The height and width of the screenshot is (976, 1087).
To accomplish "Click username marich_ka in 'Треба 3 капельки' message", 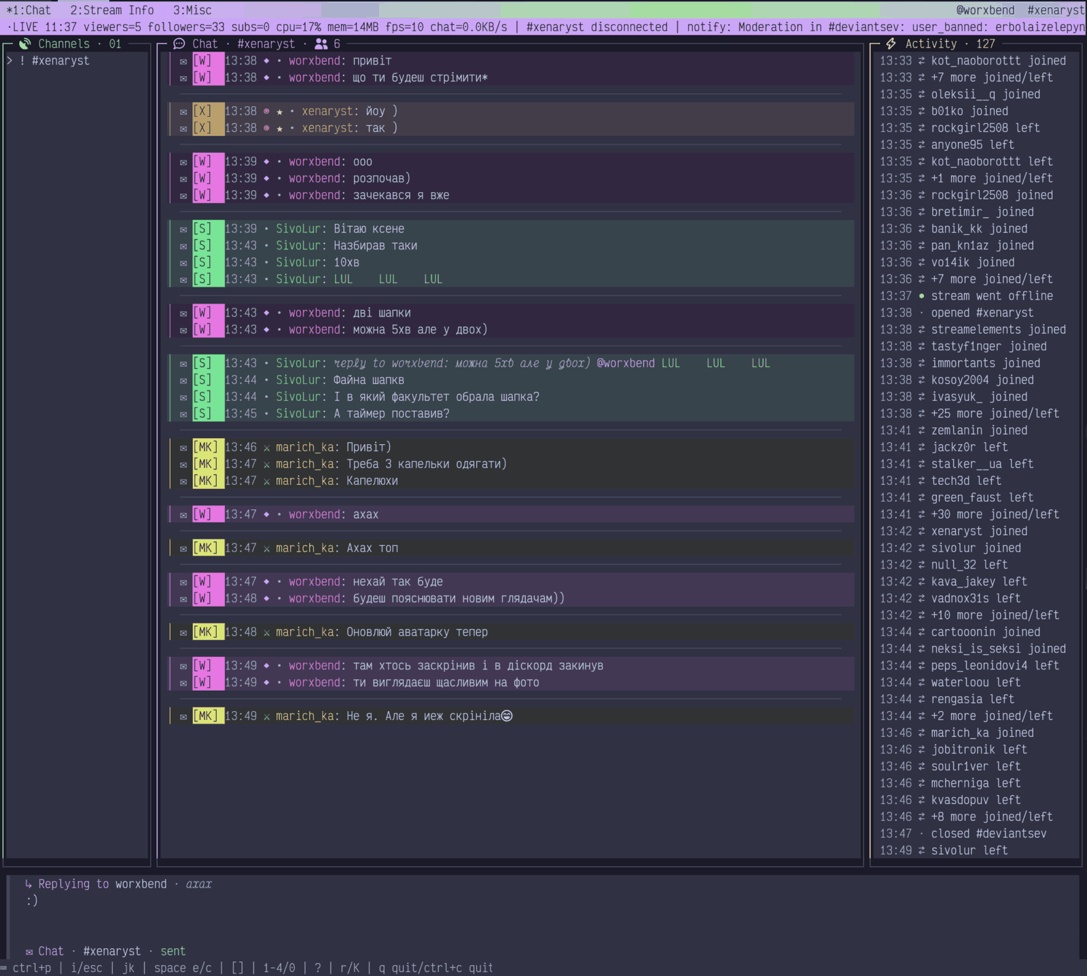I will pos(304,464).
